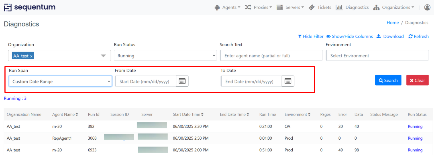Go to Tickets in navigation
The width and height of the screenshot is (434, 155).
click(x=320, y=7)
